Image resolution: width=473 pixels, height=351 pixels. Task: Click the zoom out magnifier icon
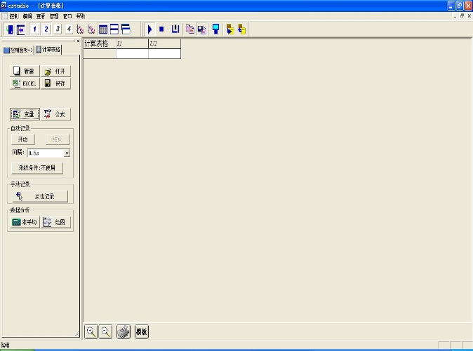click(105, 331)
